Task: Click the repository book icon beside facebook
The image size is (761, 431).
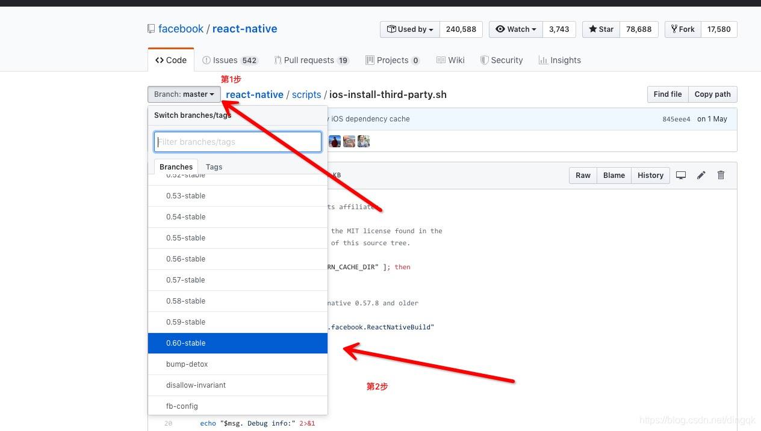Action: [151, 29]
